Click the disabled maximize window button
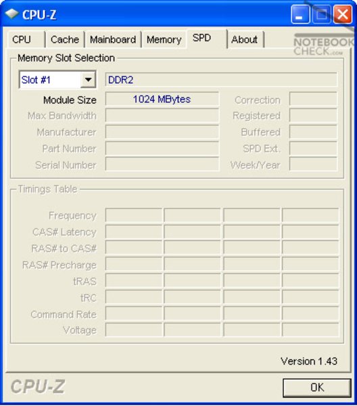Viewport: 357px width, 406px height. (321, 14)
